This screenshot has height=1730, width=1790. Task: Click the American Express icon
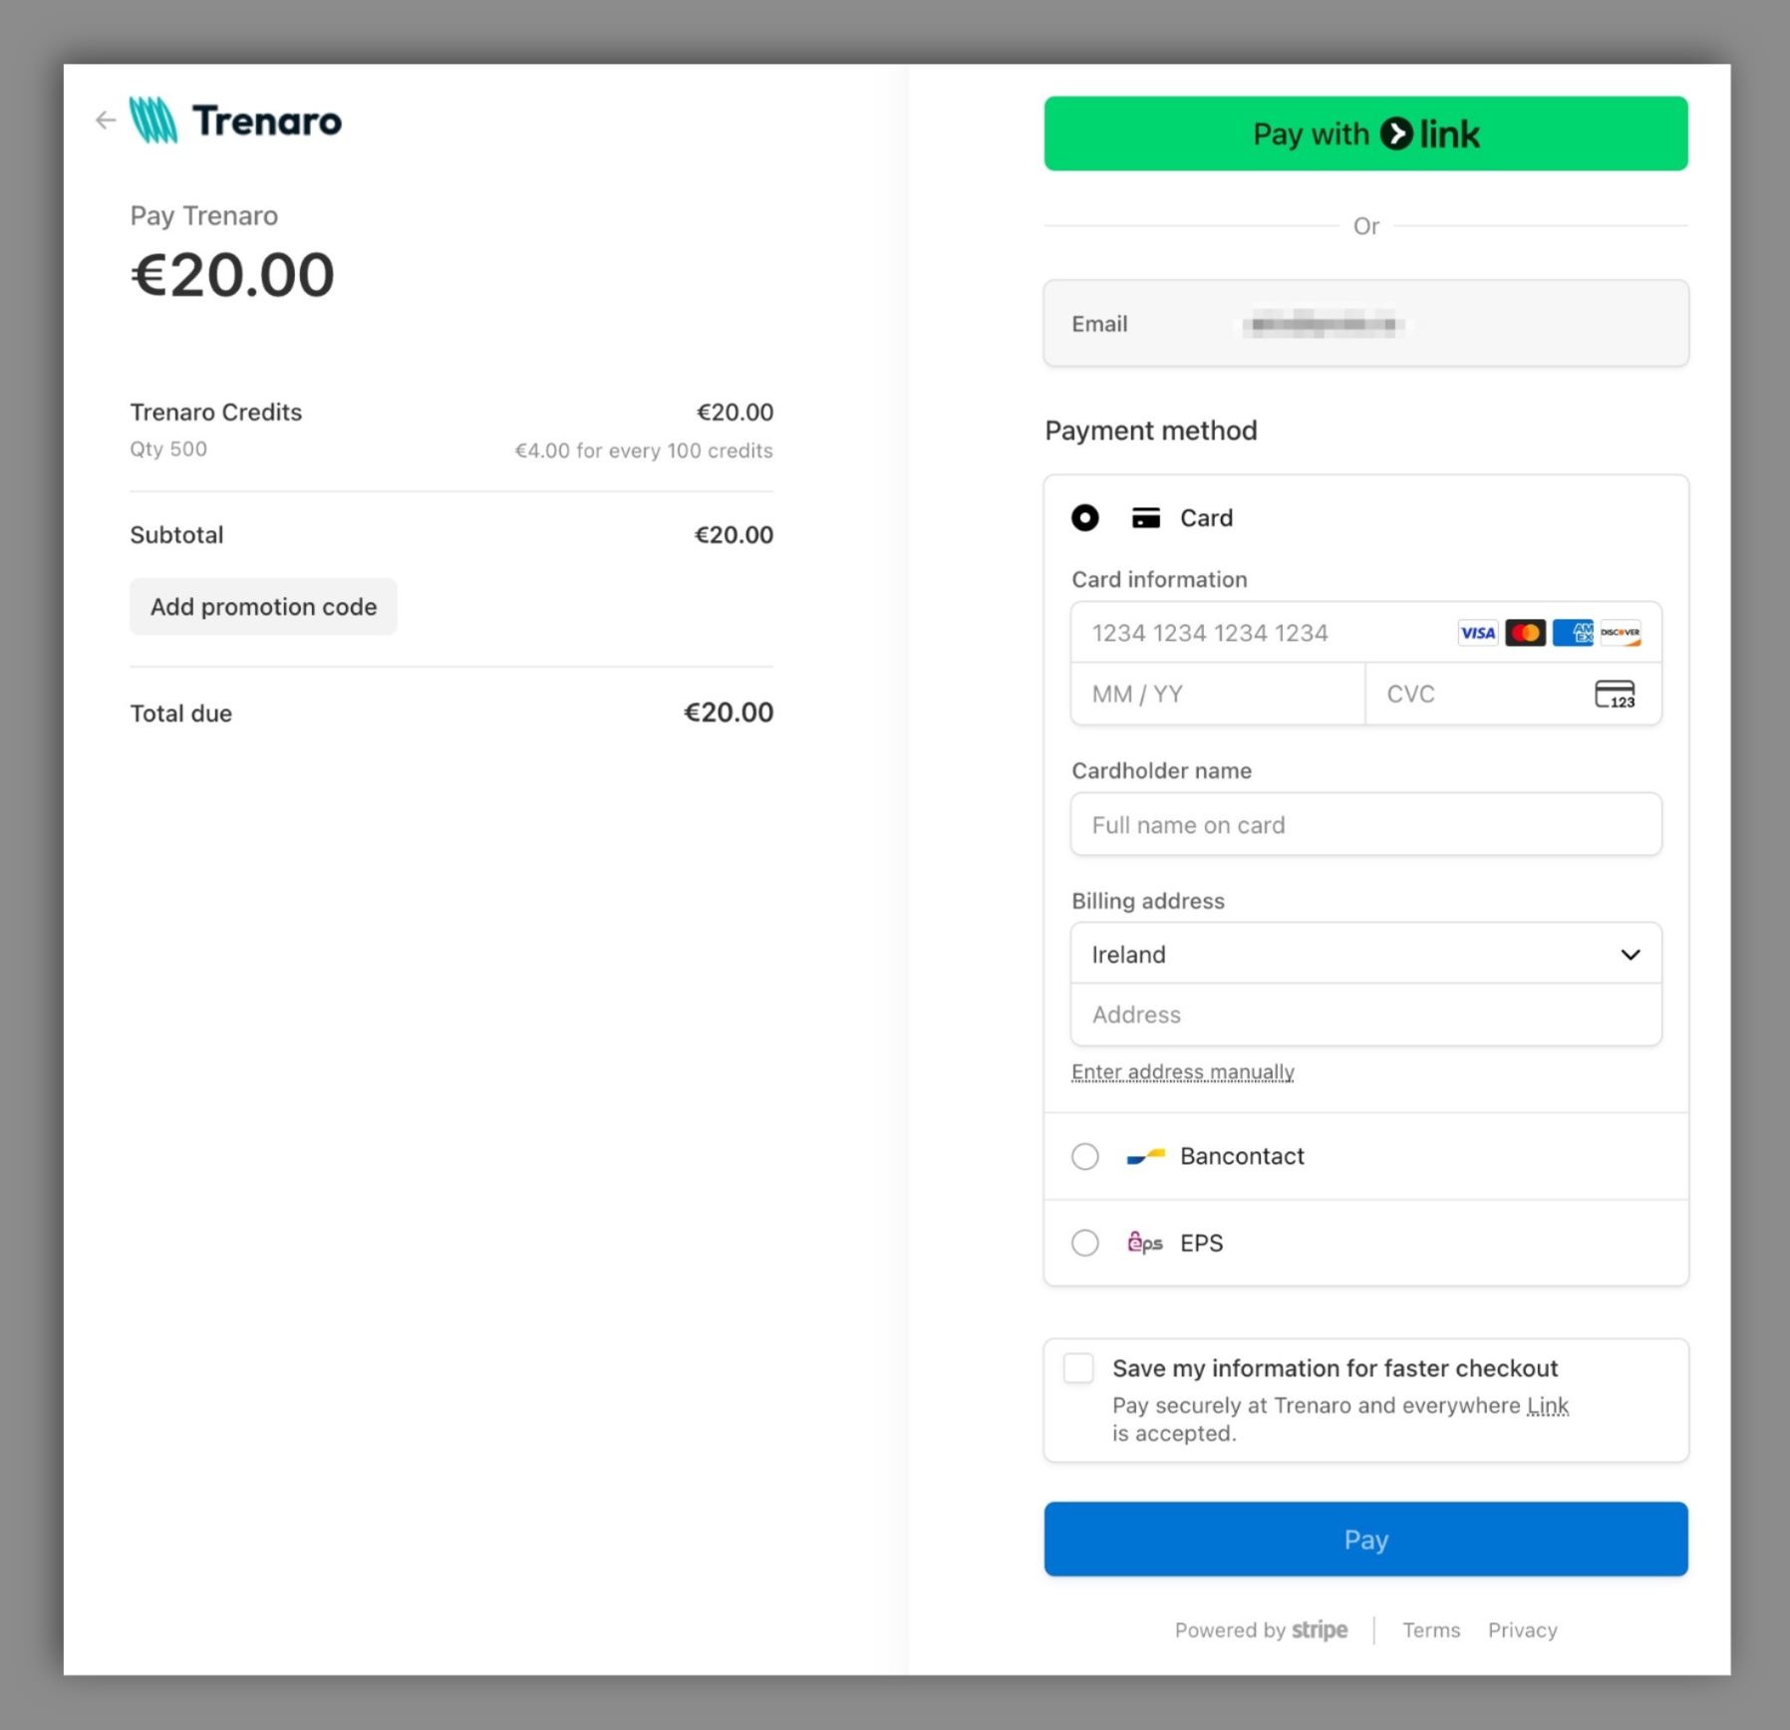click(1573, 633)
